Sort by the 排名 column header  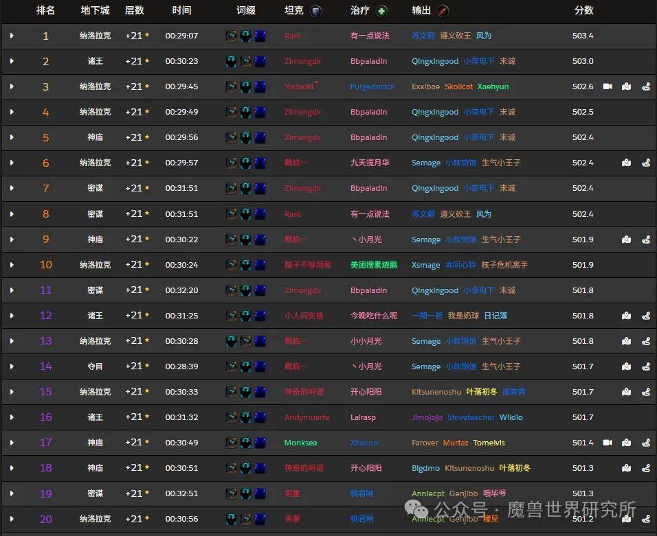click(x=45, y=10)
